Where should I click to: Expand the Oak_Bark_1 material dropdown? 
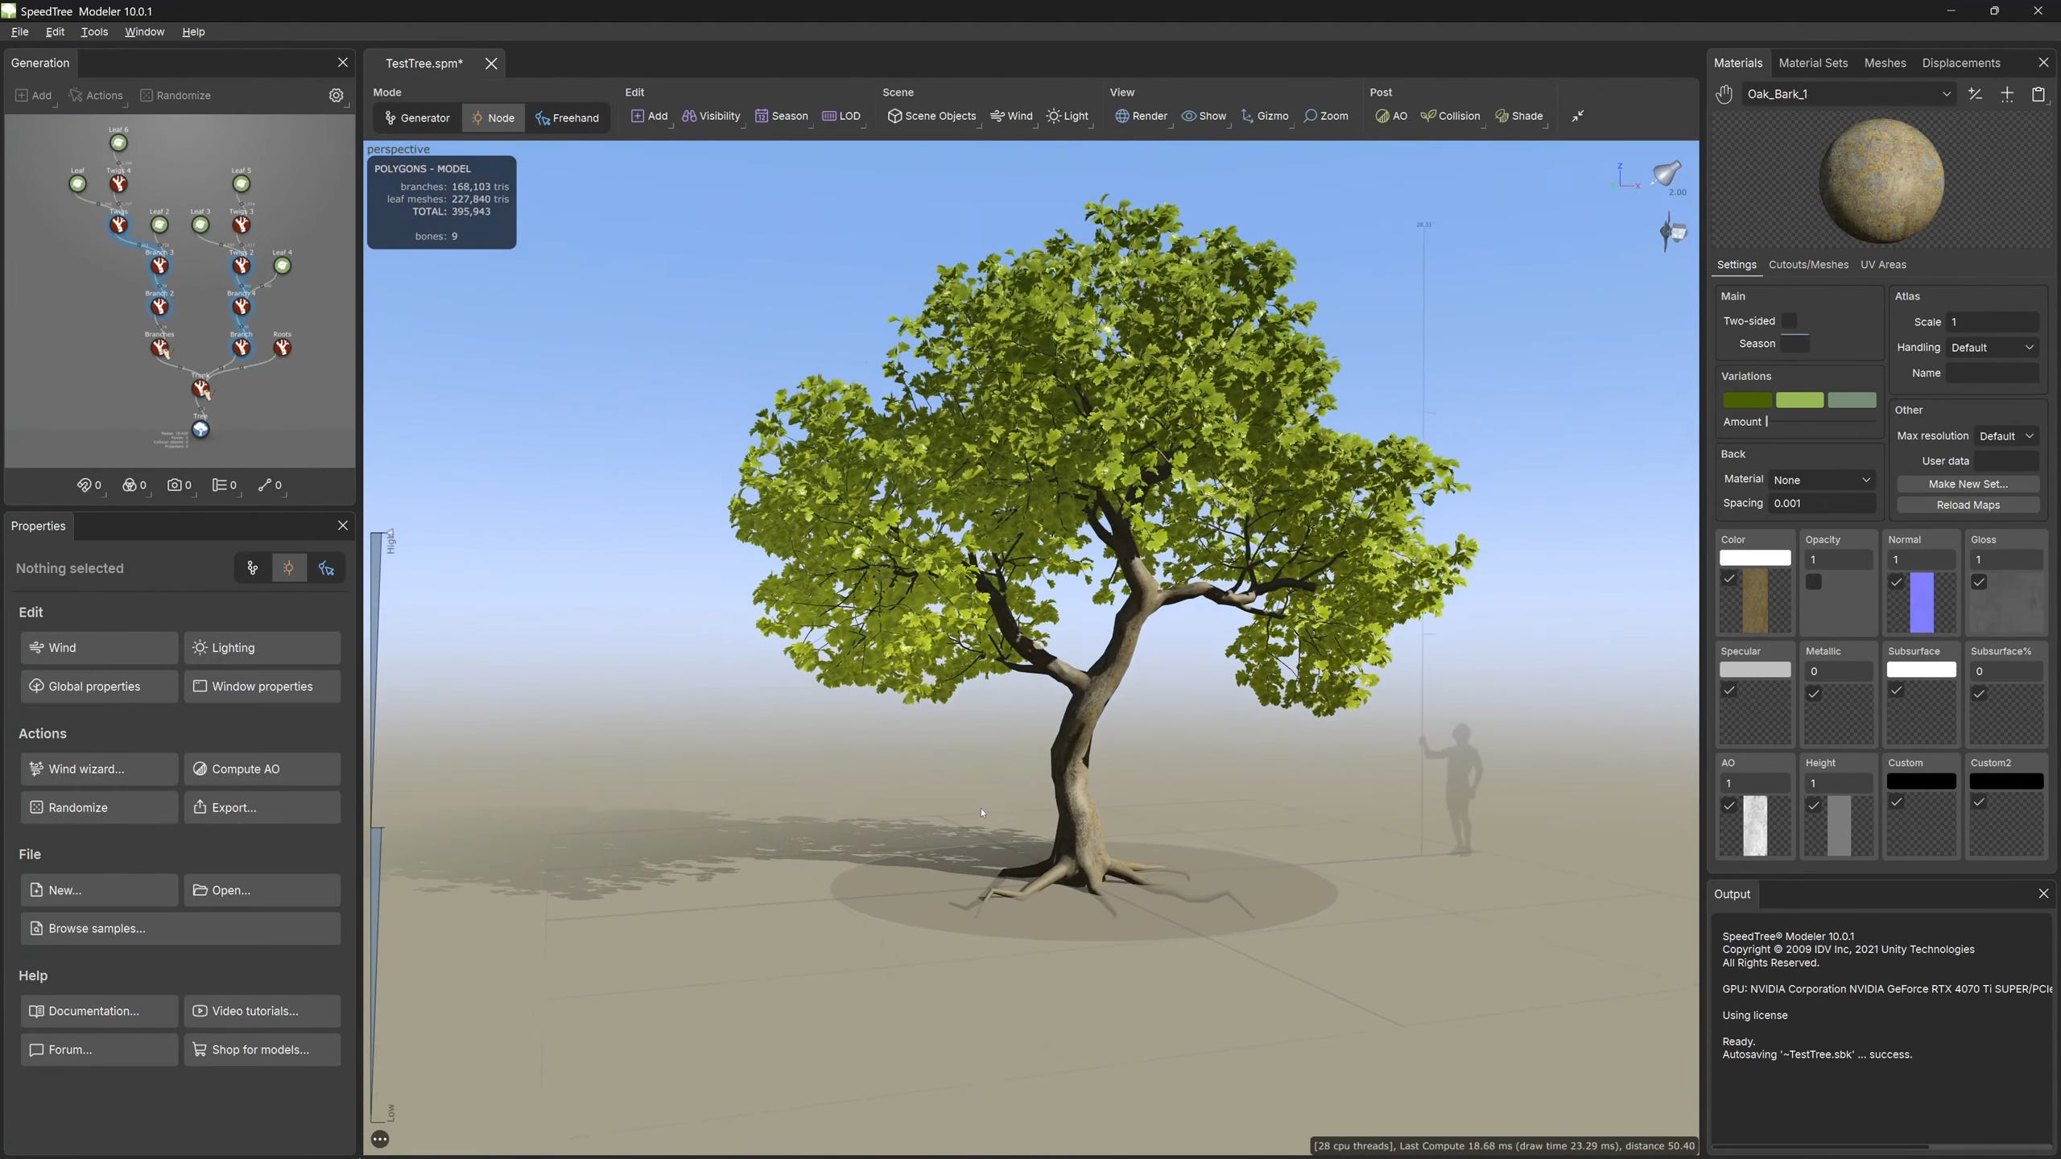(x=1947, y=94)
